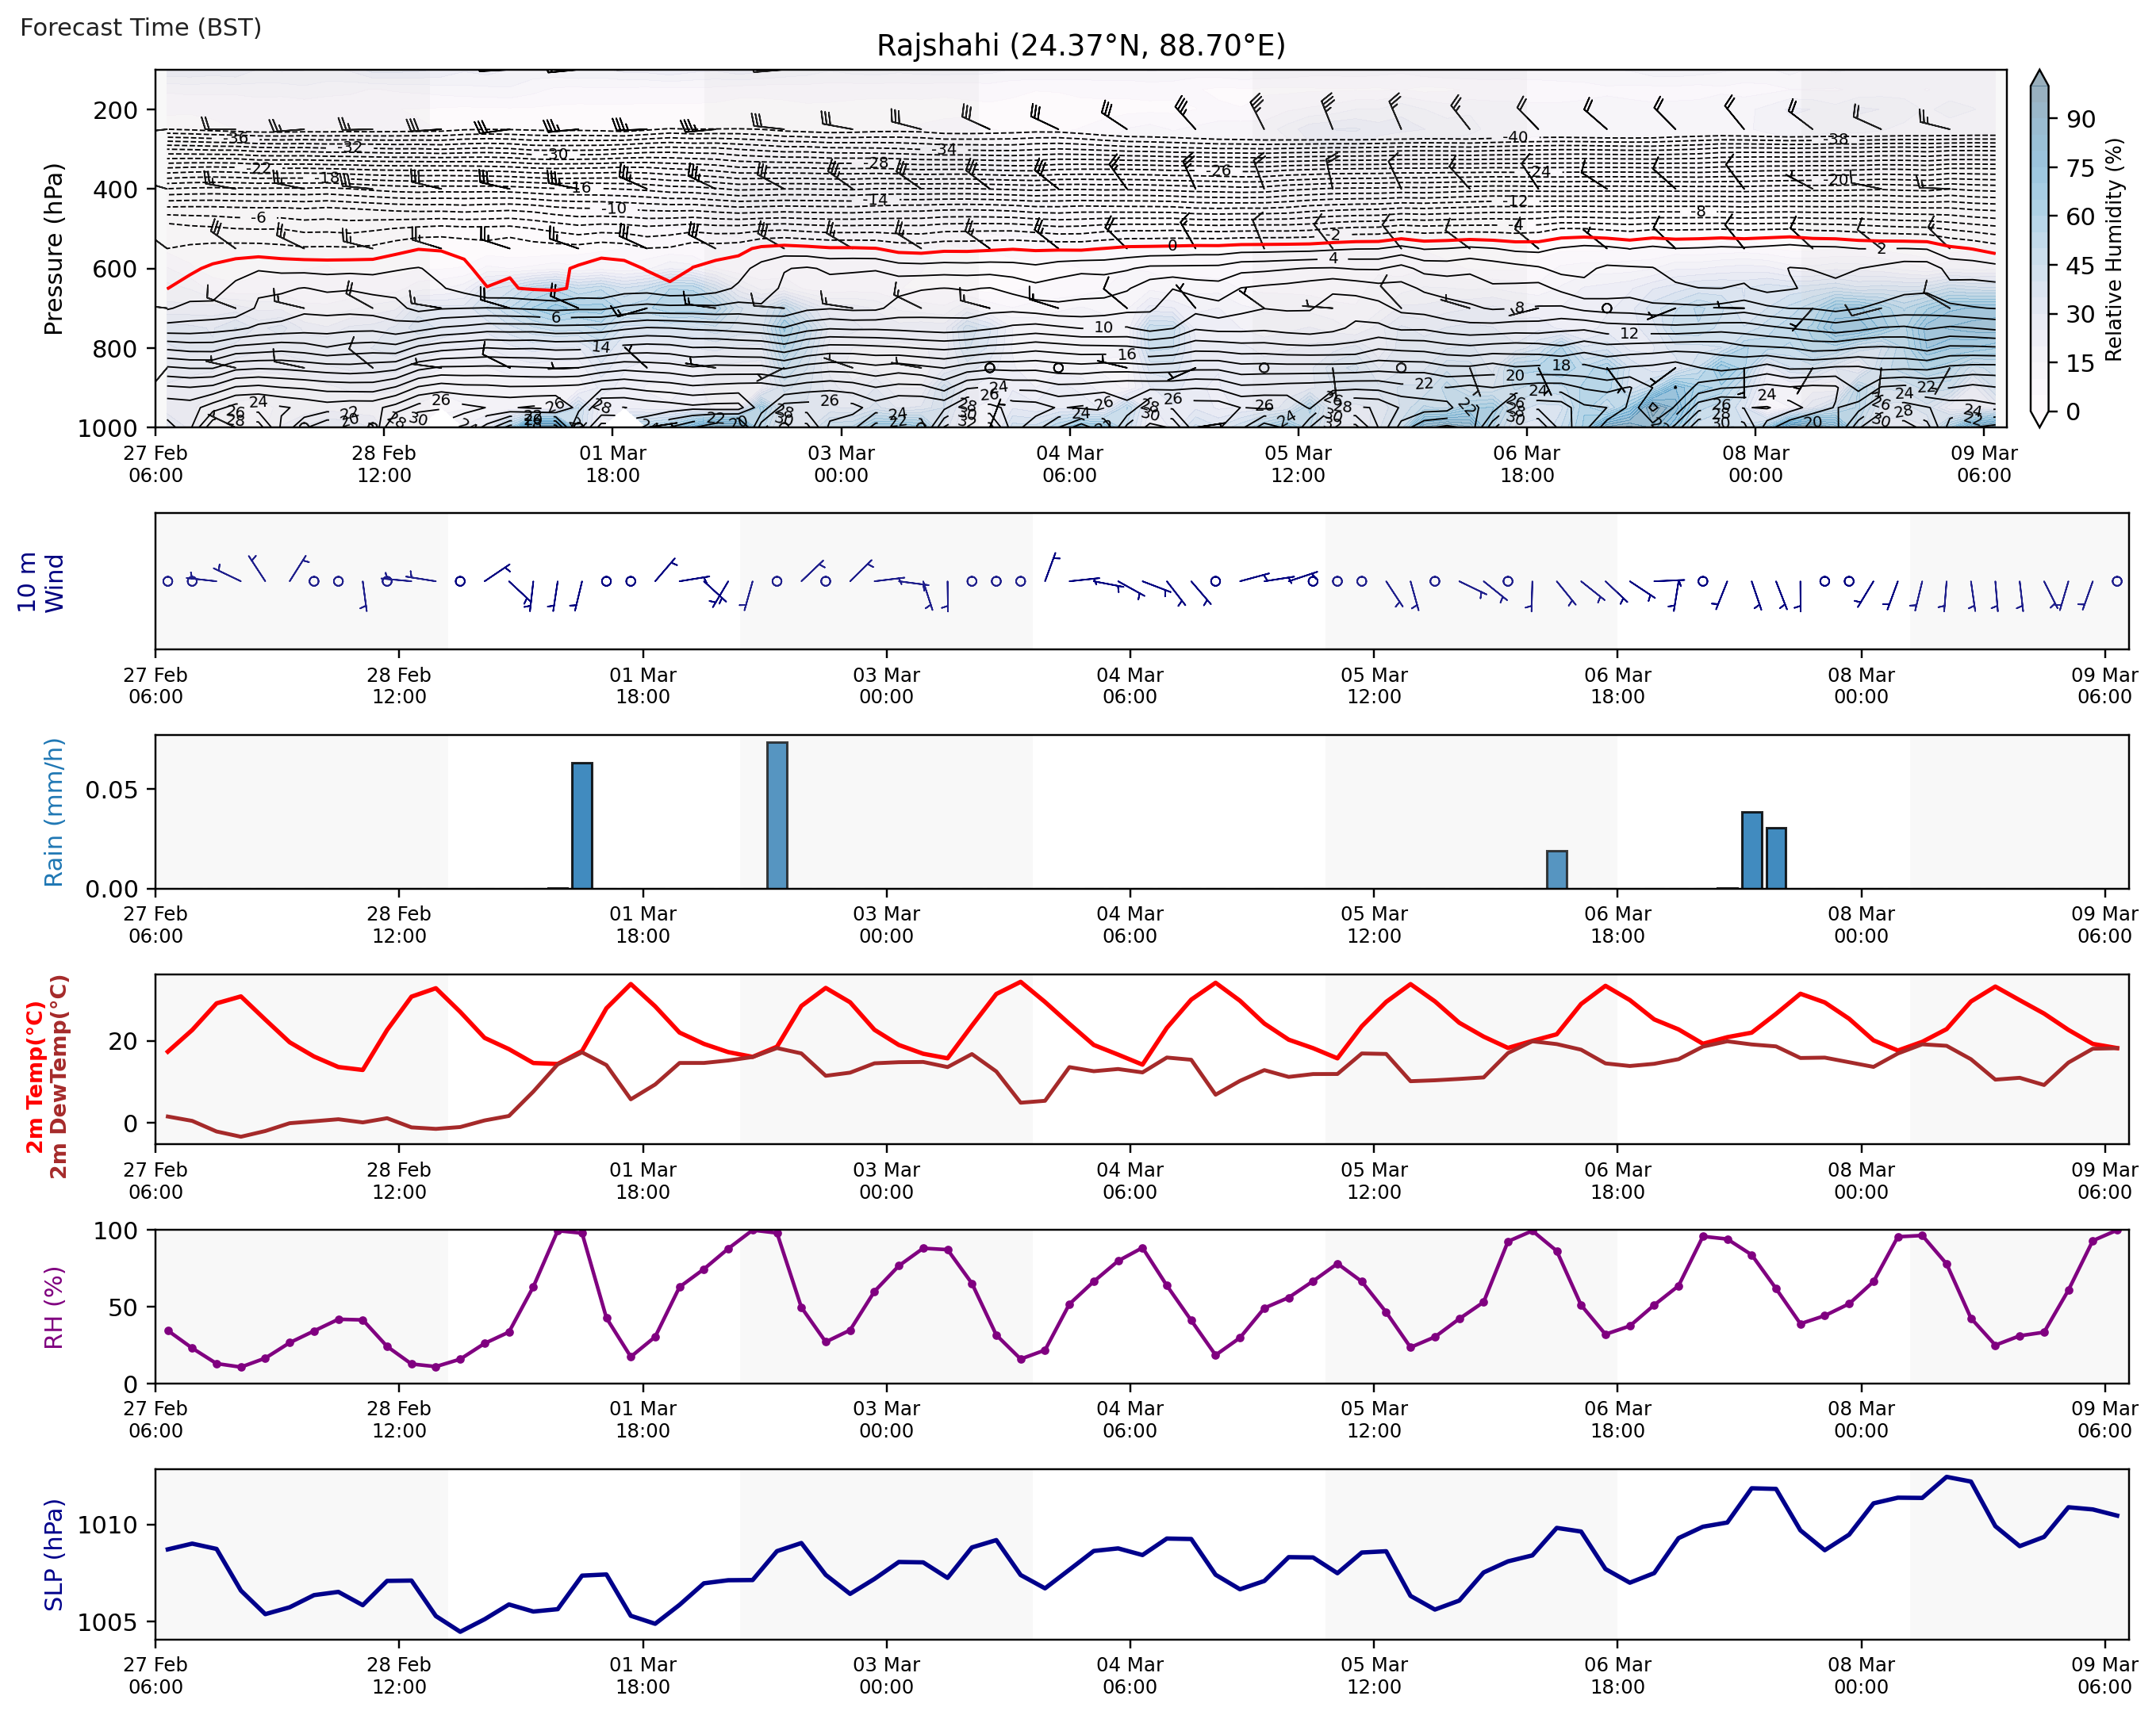Click the 600 tick on the pressure axis
The height and width of the screenshot is (1715, 2156).
115,269
